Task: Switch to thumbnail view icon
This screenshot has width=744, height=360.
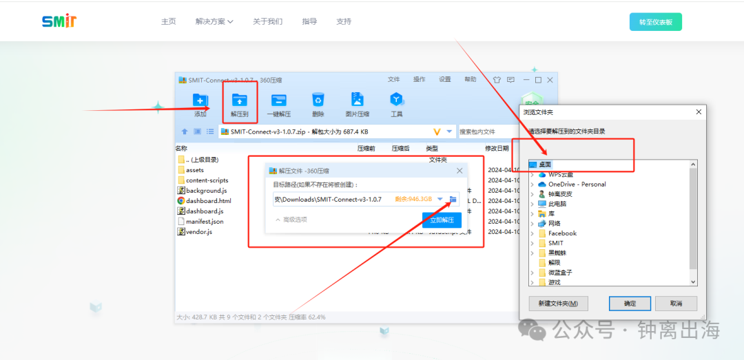Action: coord(198,131)
